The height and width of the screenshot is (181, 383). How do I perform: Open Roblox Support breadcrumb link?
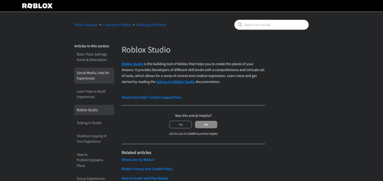[x=86, y=25]
